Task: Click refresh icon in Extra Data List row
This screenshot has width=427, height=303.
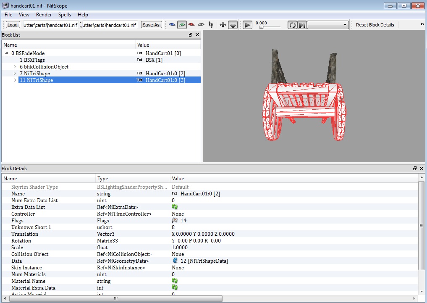Action: (x=175, y=207)
